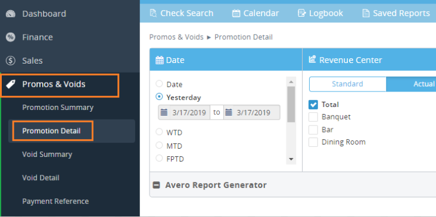Click the Promos & Voids tag icon
The image size is (436, 217).
[x=11, y=84]
